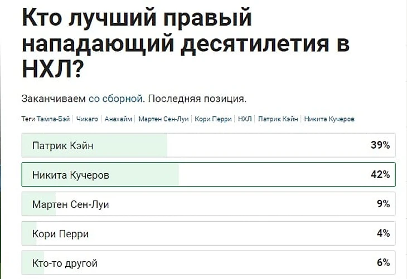
Task: Click the 39% result value
Action: [380, 145]
